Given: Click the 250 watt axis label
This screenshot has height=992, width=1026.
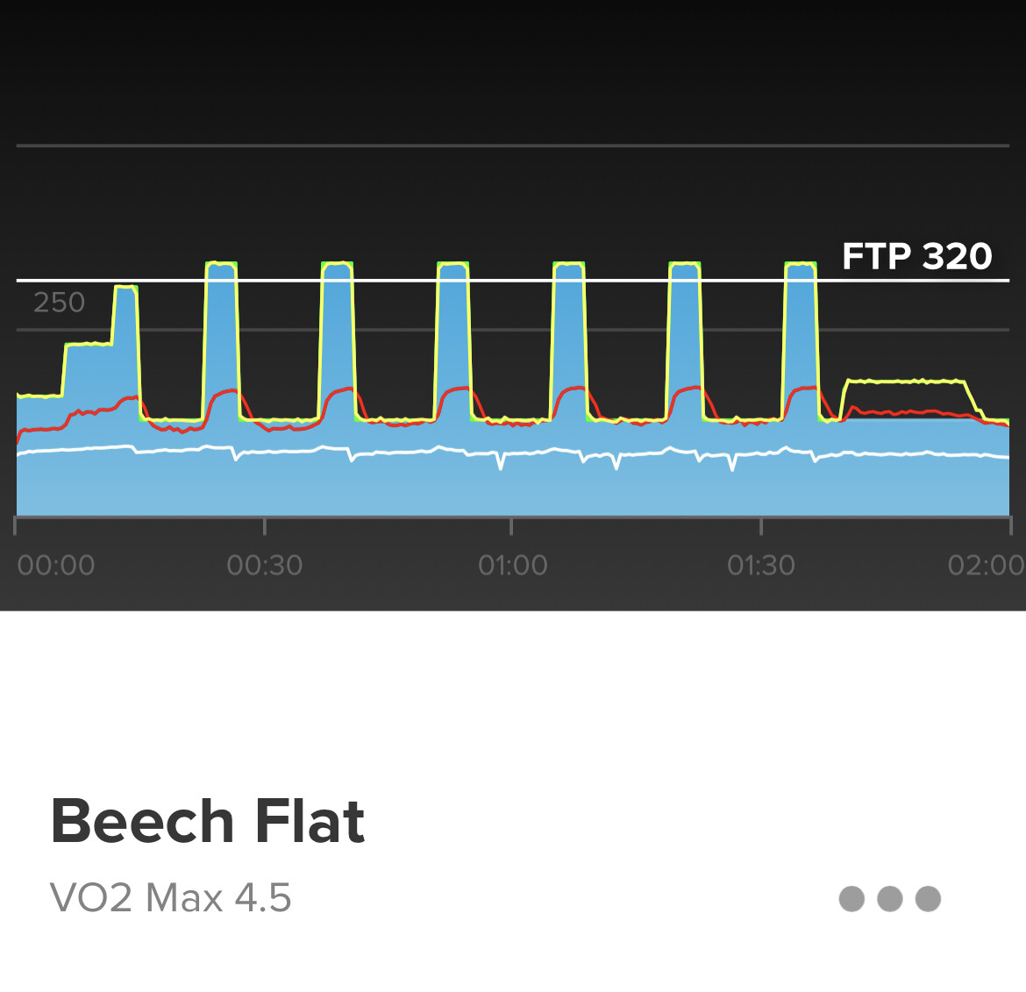Looking at the screenshot, I should coord(59,303).
